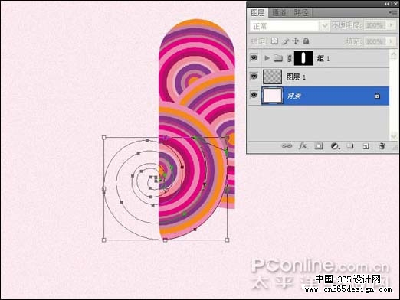Screen dimensions: 400x300
Task: Switch to the 图层 (Layers) tab
Action: 257,12
